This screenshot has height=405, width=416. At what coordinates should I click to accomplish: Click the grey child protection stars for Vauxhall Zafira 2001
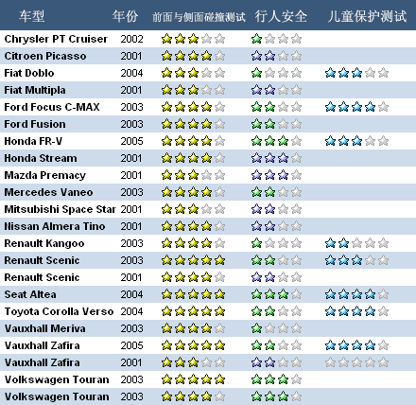click(x=356, y=362)
